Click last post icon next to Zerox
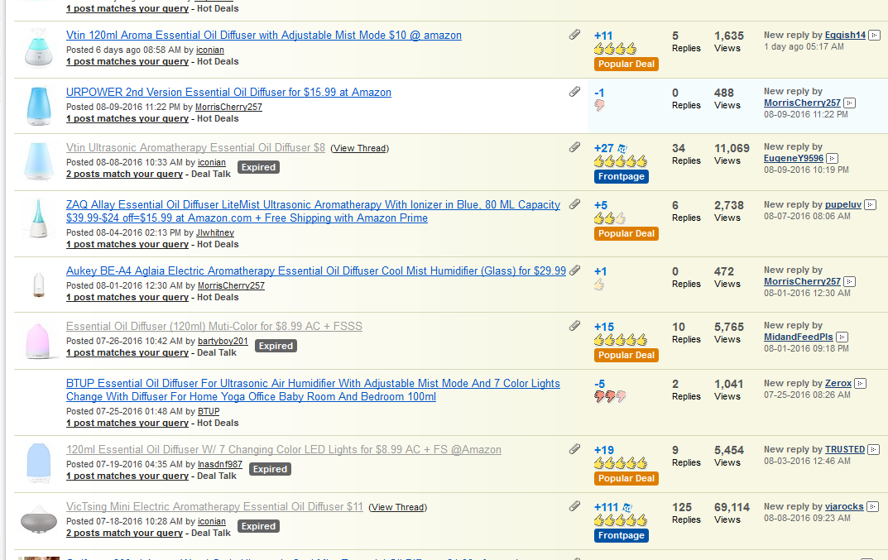This screenshot has height=560, width=888. coord(860,383)
